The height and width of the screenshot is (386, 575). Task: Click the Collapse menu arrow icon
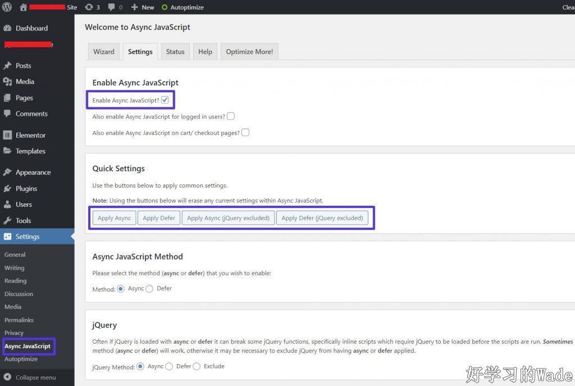[7, 377]
